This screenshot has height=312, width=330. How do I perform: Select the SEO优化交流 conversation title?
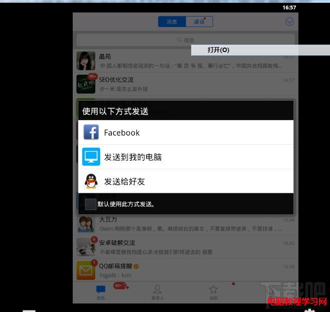click(116, 80)
